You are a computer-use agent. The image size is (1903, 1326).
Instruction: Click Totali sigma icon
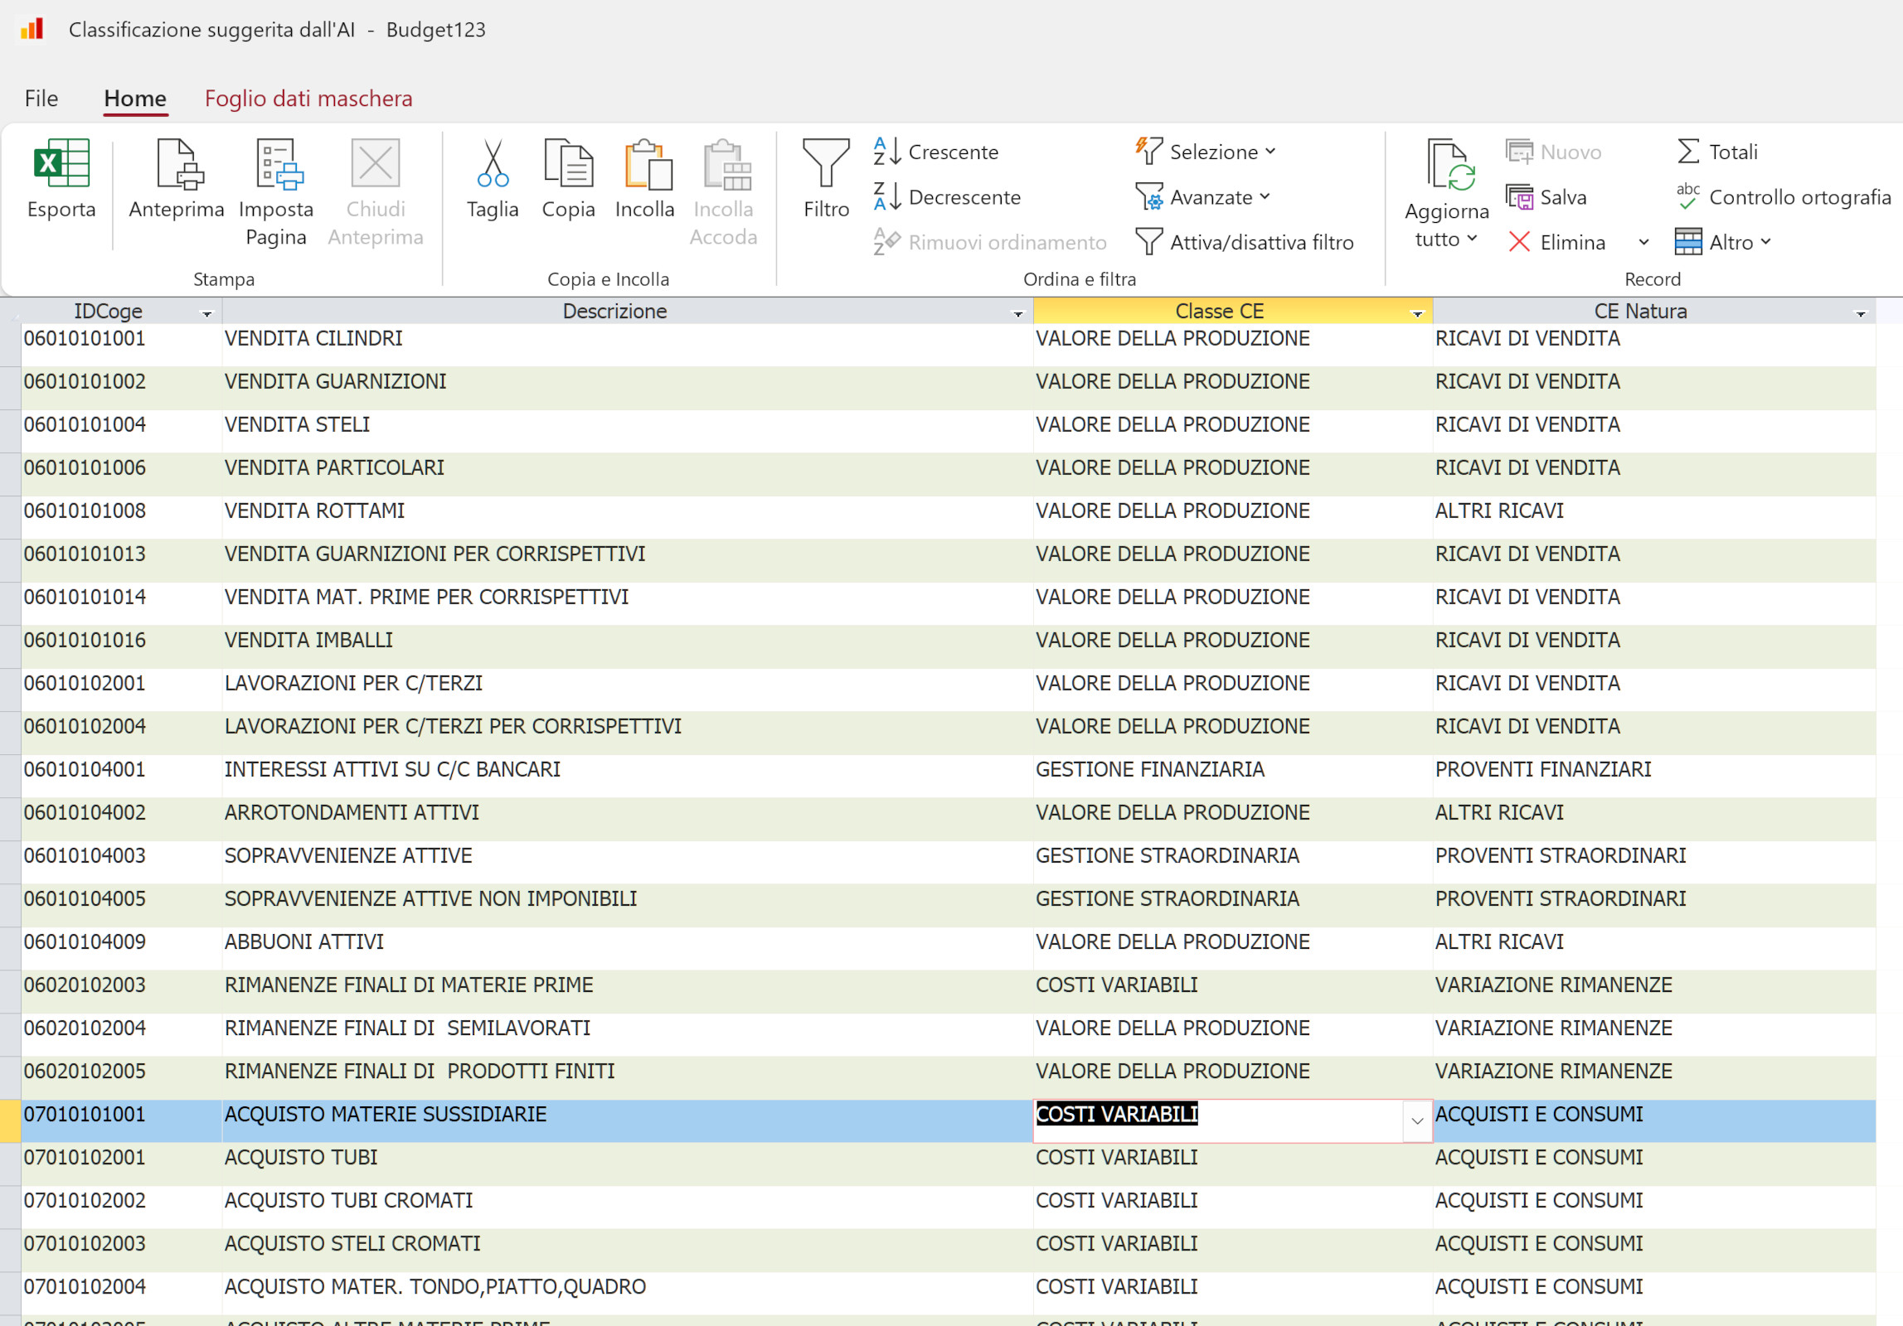(x=1688, y=152)
